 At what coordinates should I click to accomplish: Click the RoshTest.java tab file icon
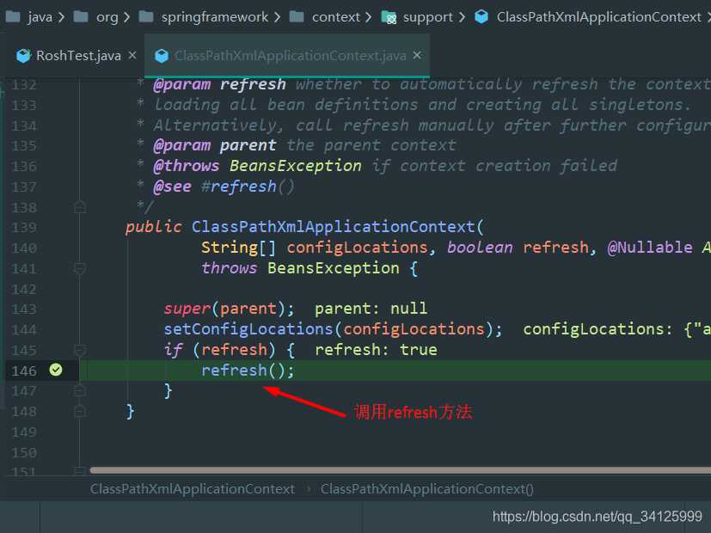tap(23, 56)
